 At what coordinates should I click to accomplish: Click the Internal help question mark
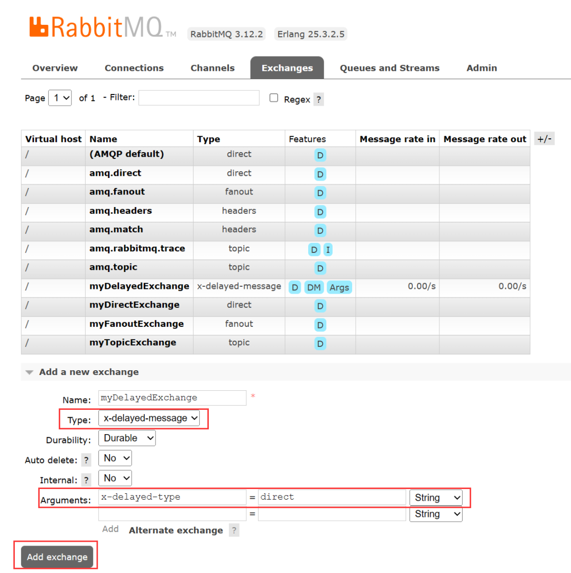pyautogui.click(x=86, y=480)
